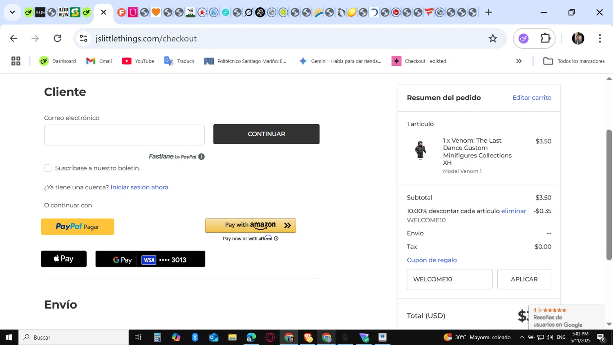Switch to the pink U tab
The width and height of the screenshot is (613, 345).
click(x=133, y=12)
